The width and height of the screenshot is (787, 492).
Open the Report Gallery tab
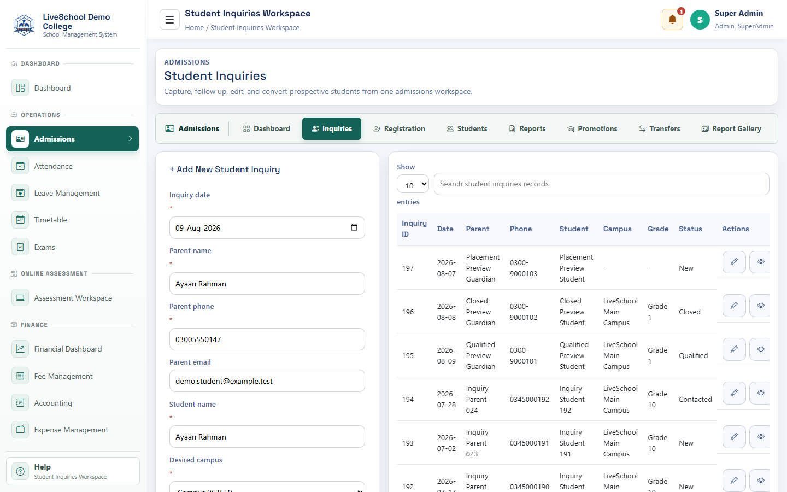(x=731, y=128)
